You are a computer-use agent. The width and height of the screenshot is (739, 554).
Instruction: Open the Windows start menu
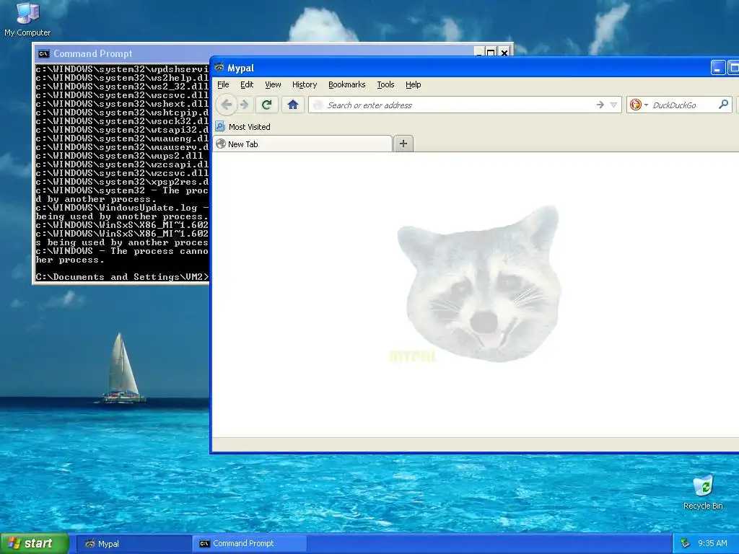(35, 544)
